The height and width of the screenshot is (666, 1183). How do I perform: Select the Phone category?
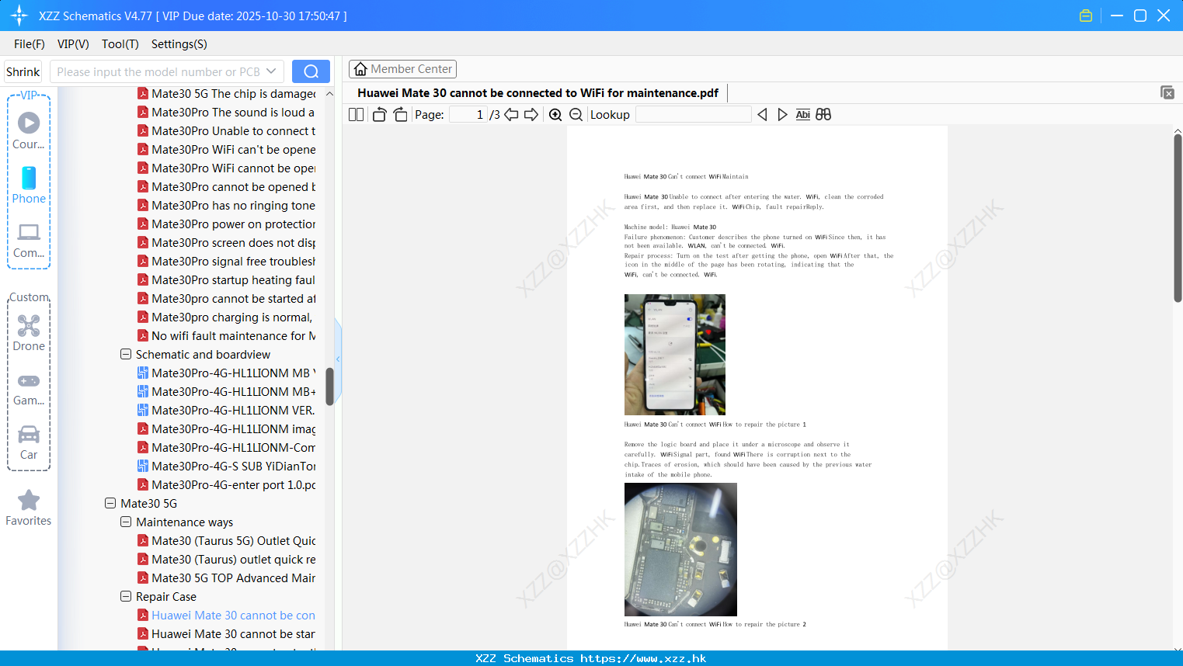29,186
